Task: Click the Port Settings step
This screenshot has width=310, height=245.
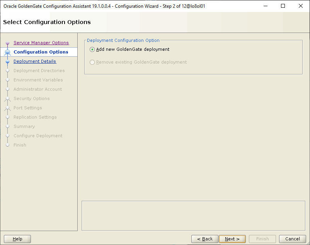Action: (x=27, y=108)
